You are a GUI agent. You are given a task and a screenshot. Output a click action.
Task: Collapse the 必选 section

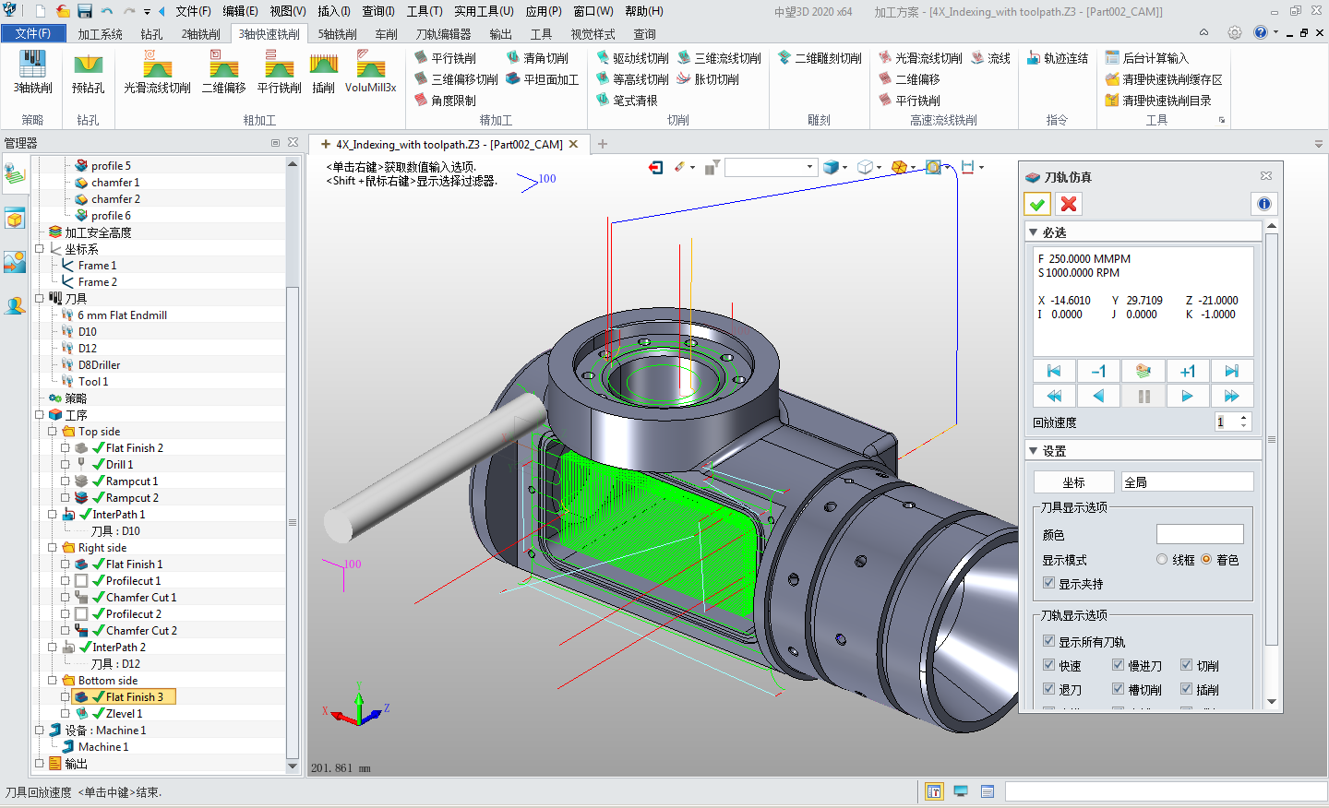(1034, 232)
